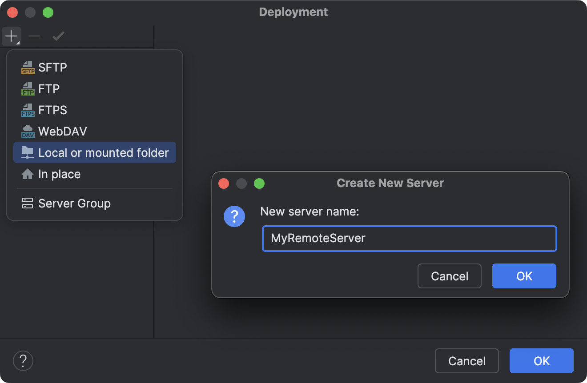This screenshot has width=587, height=383.
Task: Click the green zoom button on Create New Server
Action: 259,183
